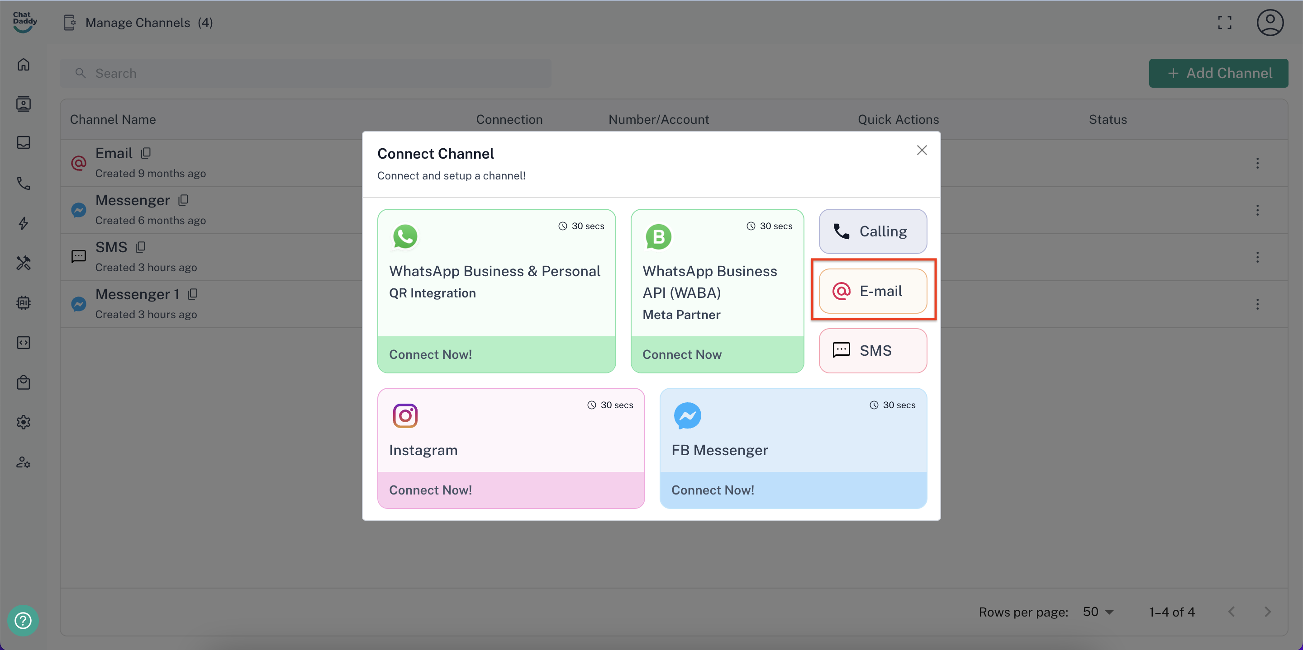Close the Connect Channel dialog
The image size is (1303, 650).
[x=922, y=150]
